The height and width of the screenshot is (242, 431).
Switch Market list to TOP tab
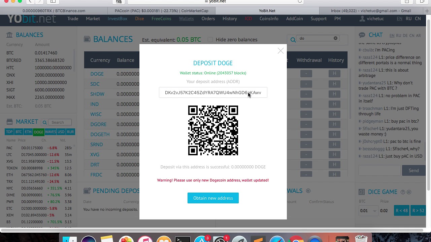(9, 132)
